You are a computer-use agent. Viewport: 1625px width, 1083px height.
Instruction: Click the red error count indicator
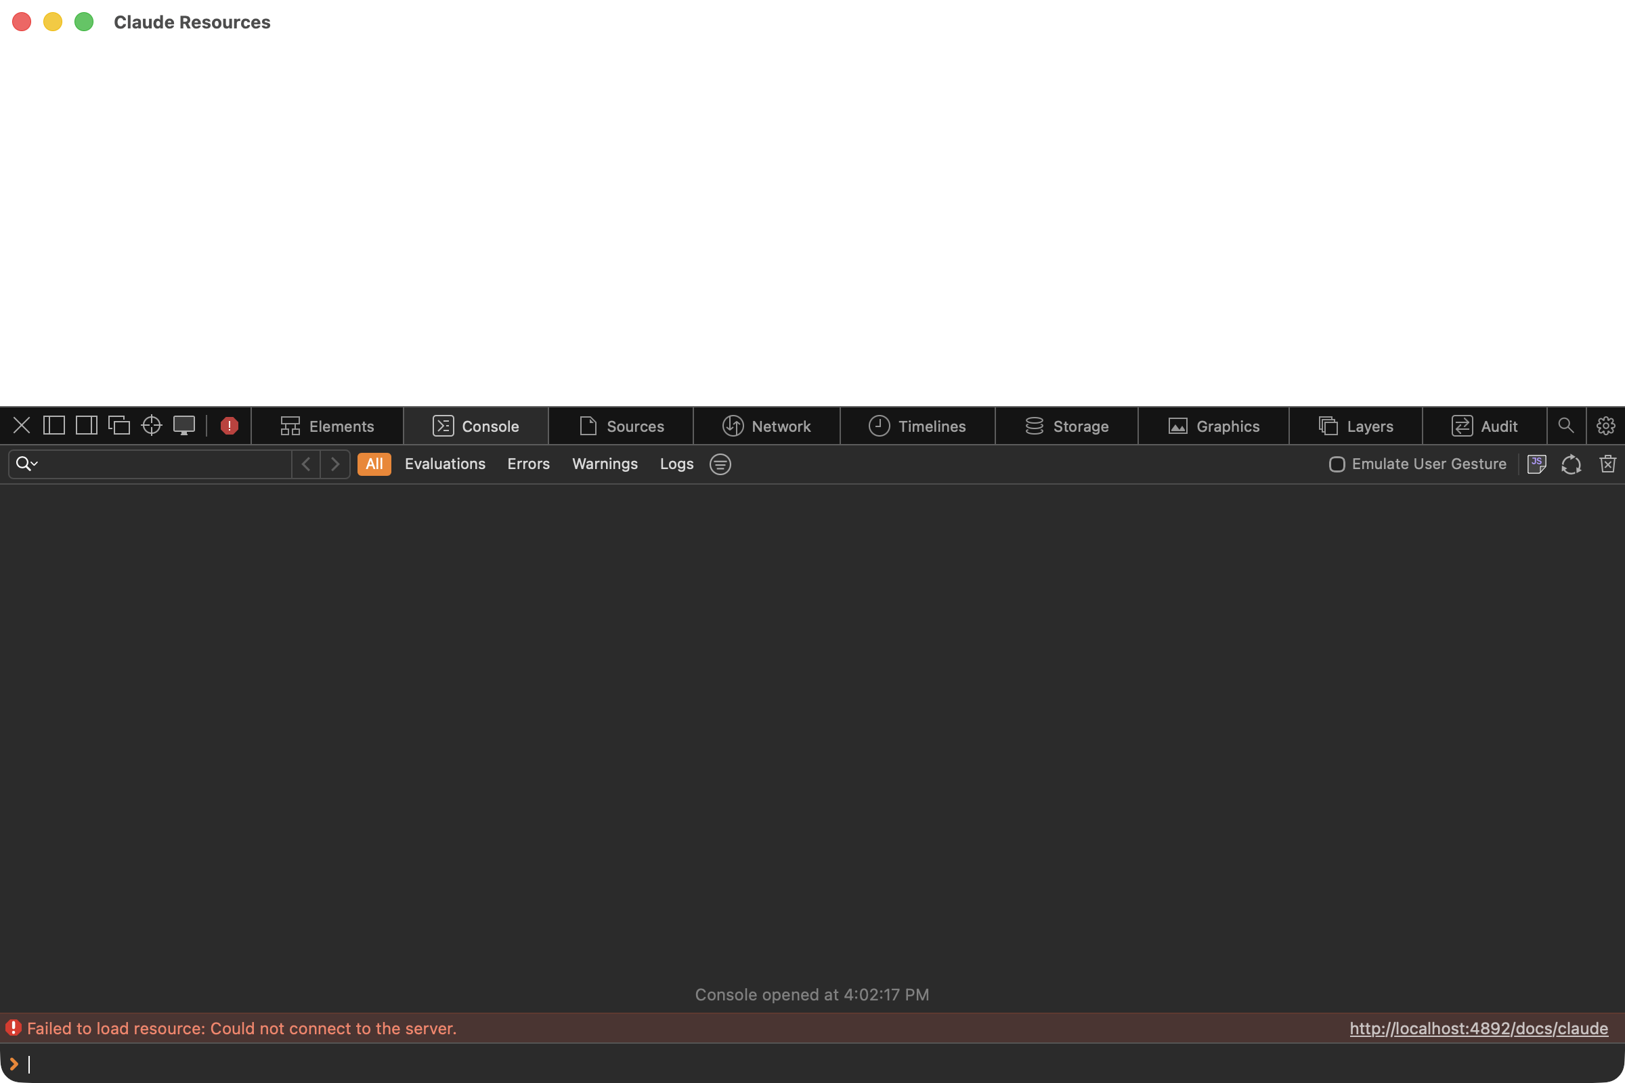pos(230,426)
